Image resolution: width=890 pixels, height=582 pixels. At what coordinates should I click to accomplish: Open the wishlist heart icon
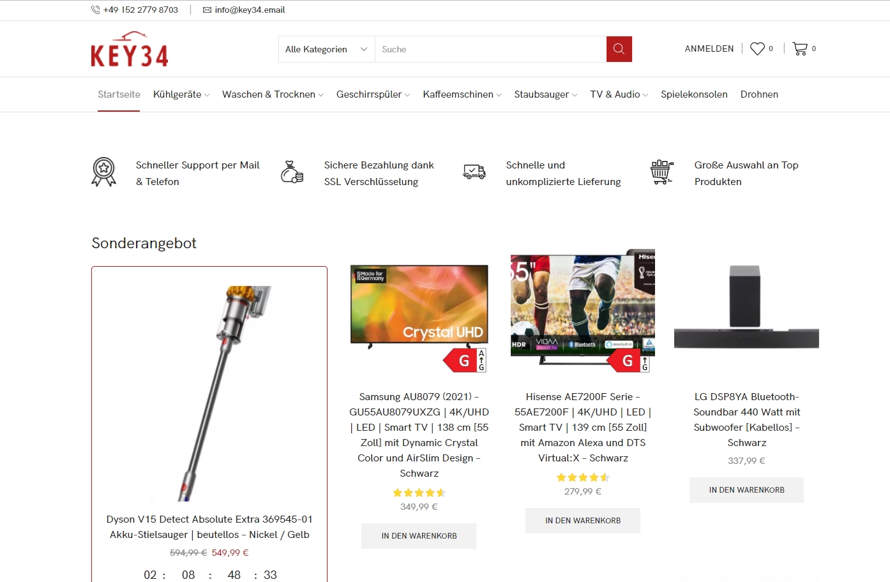[x=757, y=48]
